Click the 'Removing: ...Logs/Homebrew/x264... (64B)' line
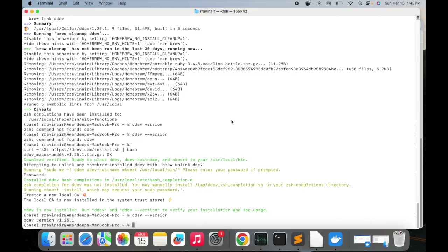Viewport: 448px width, 252px height. [x=102, y=94]
